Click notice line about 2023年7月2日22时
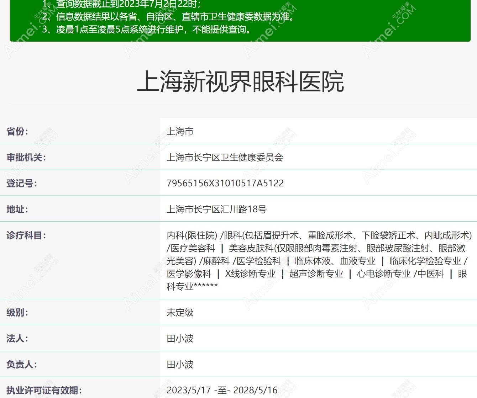 pyautogui.click(x=122, y=4)
